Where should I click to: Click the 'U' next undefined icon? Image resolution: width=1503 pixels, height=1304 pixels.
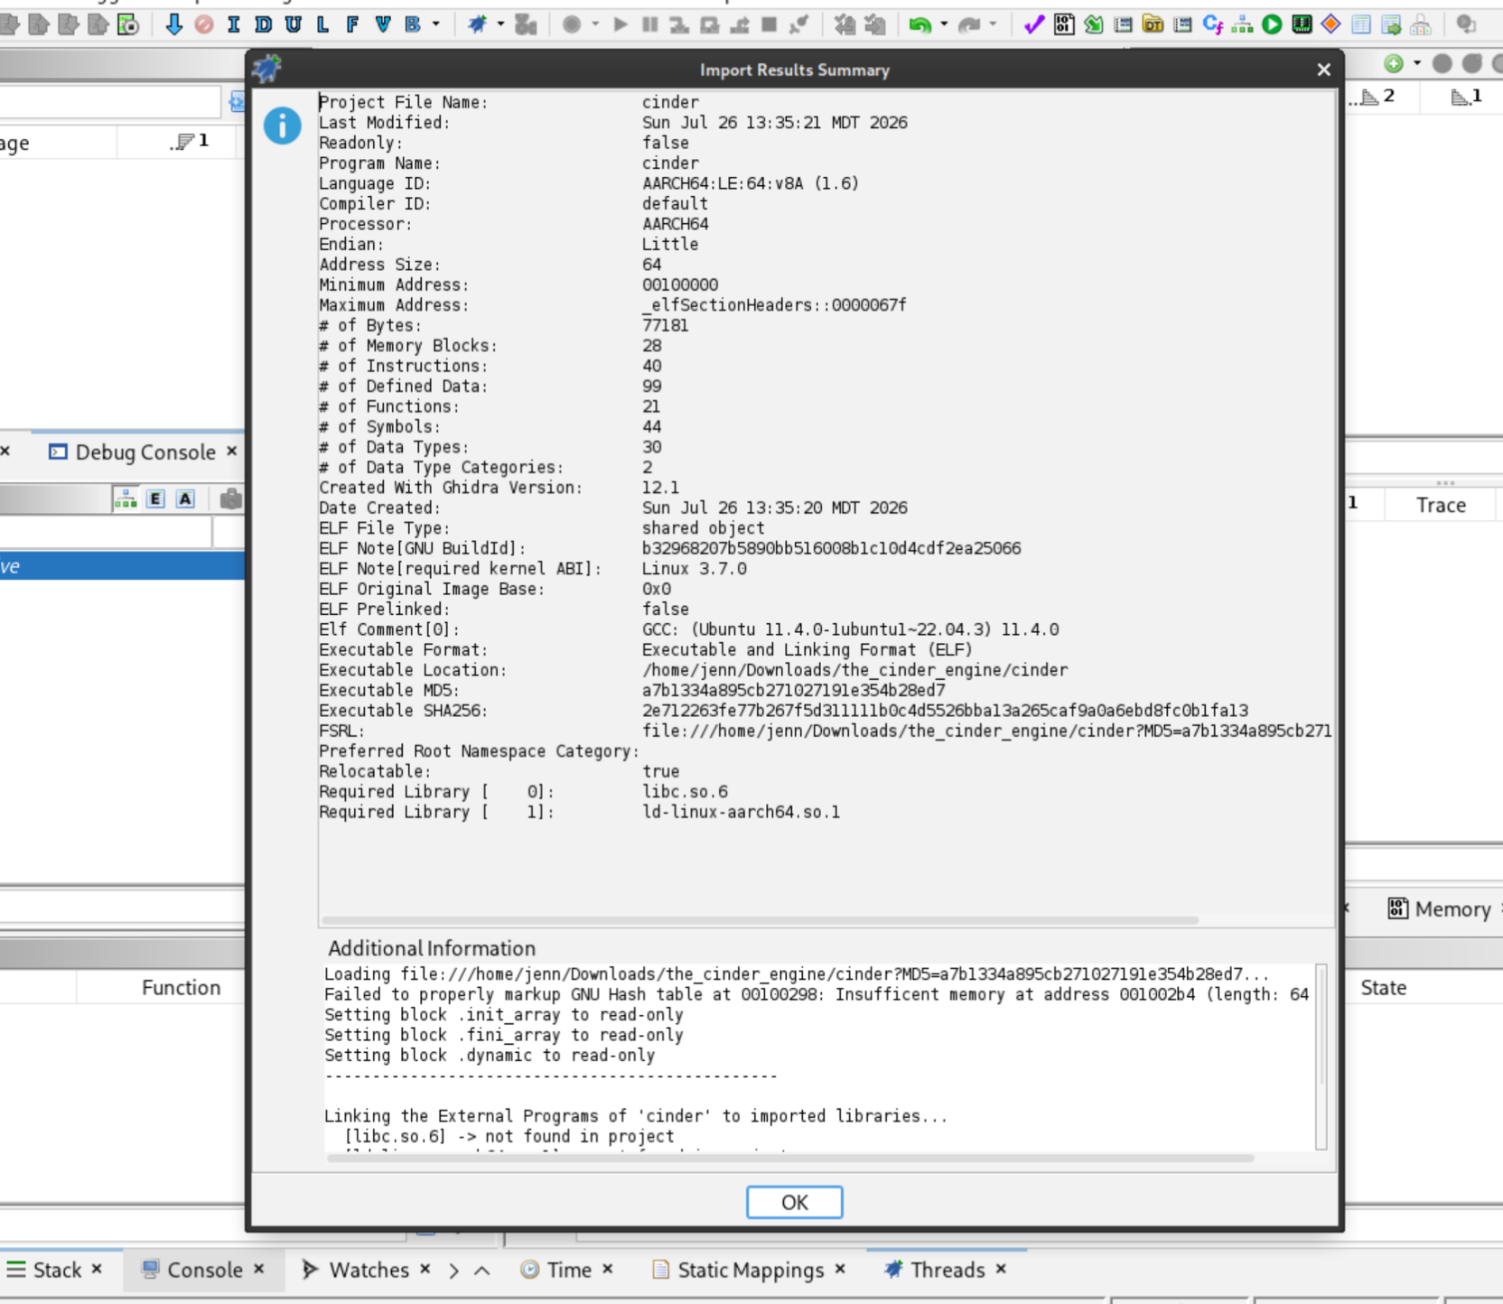pos(293,24)
